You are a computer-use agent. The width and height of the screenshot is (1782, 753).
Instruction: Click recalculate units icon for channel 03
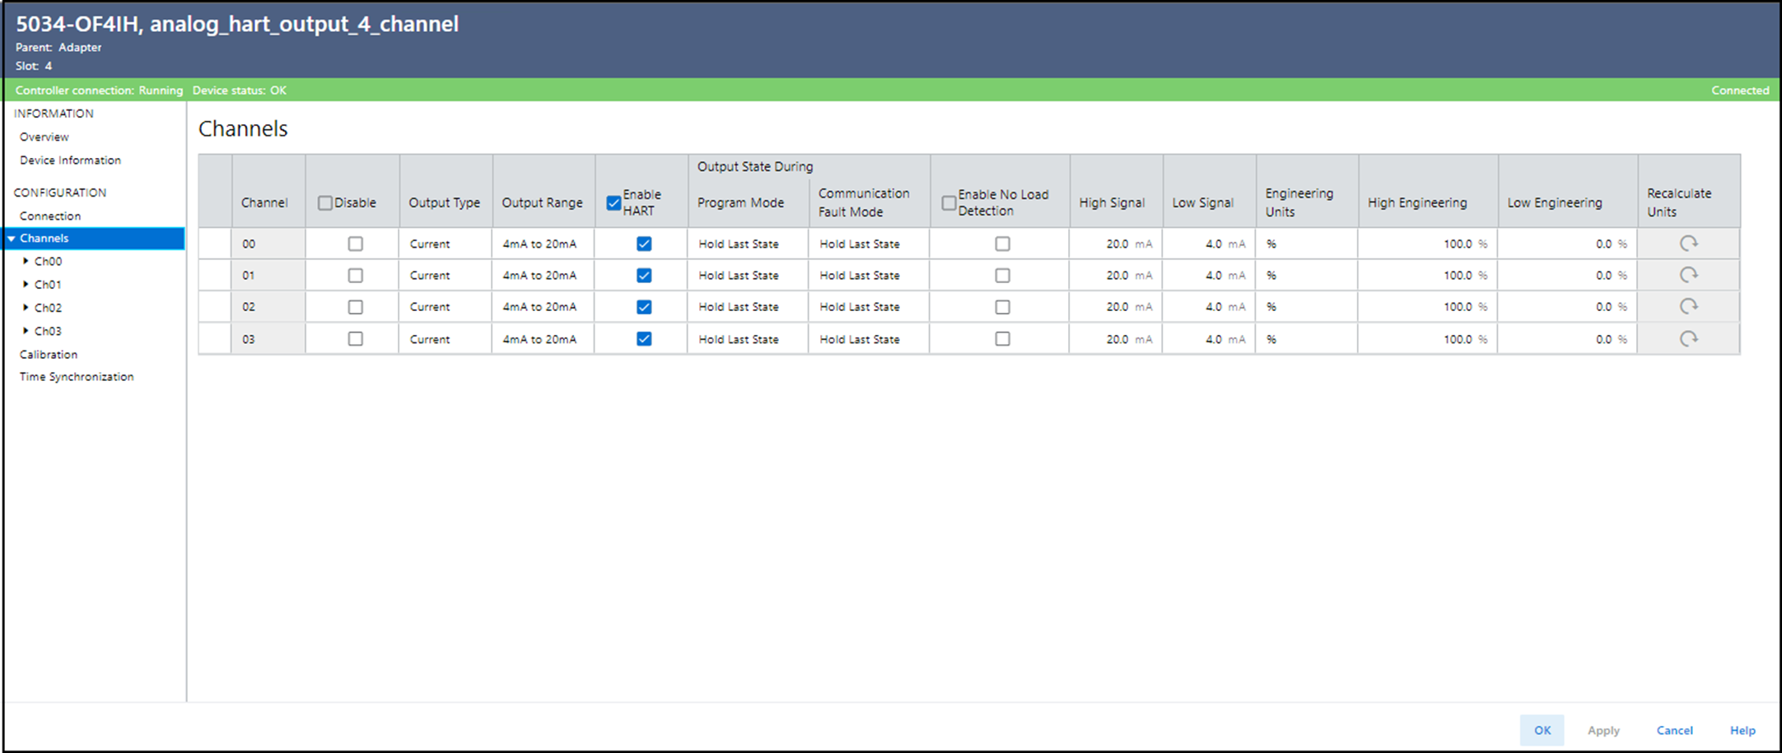(1688, 338)
